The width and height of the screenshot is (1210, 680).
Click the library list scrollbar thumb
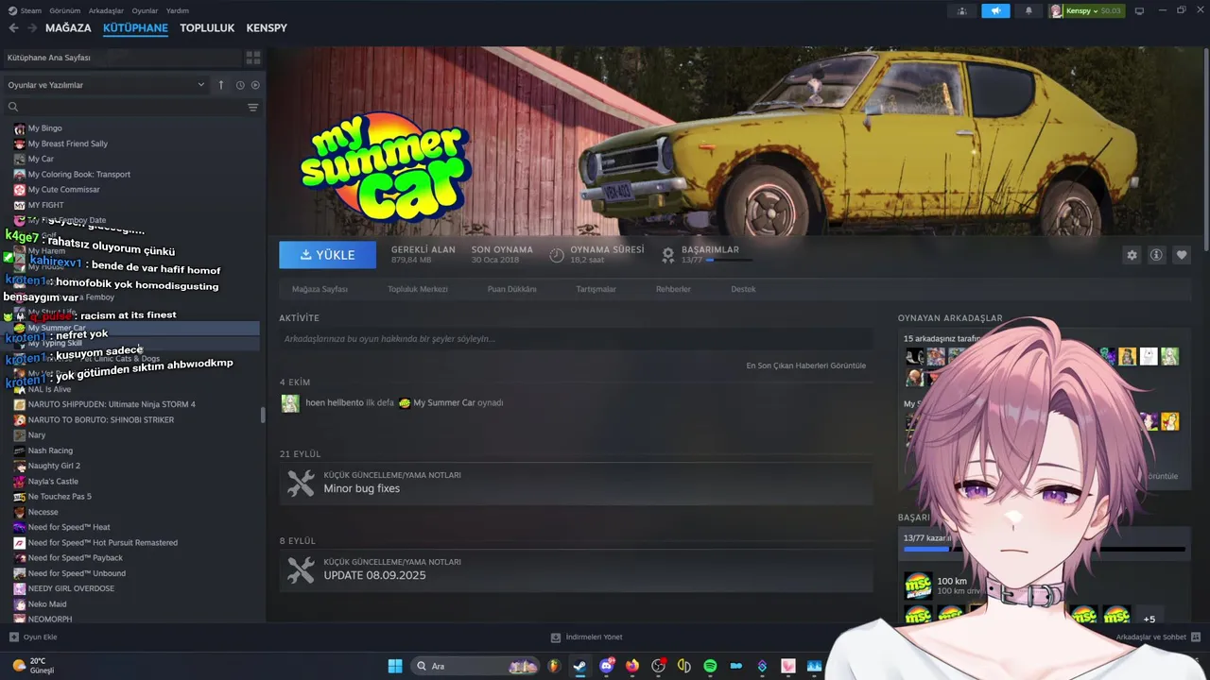[263, 415]
